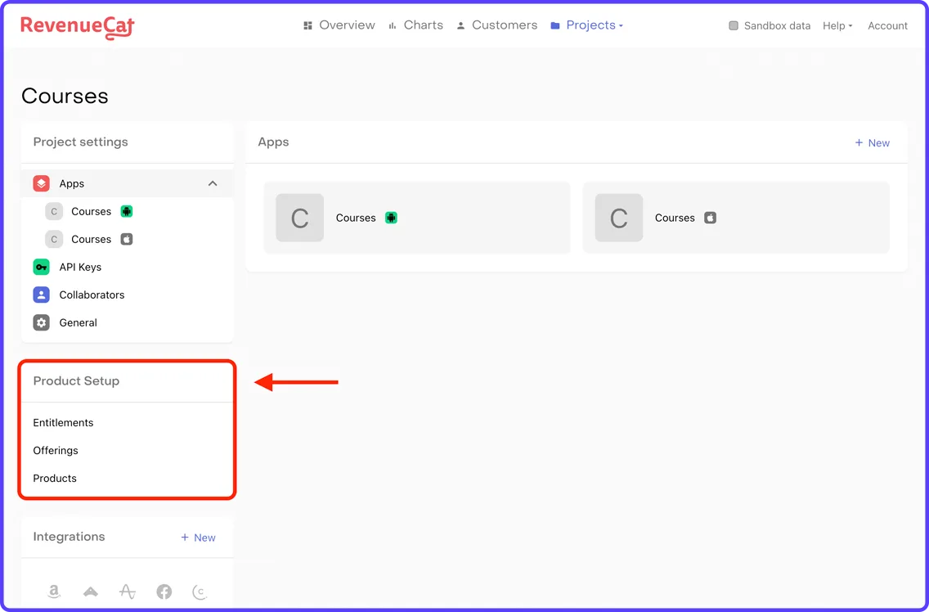Viewport: 929px width, 612px height.
Task: Open the Help dropdown
Action: tap(837, 25)
